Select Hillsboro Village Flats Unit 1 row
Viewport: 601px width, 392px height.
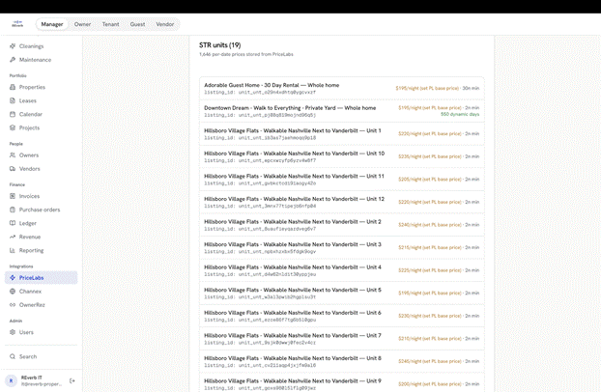tap(341, 134)
